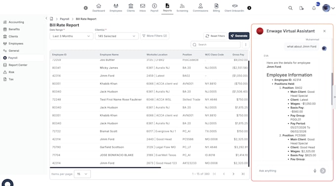Select the Bismat Scott name cell
The image size is (336, 186).
tap(108, 131)
